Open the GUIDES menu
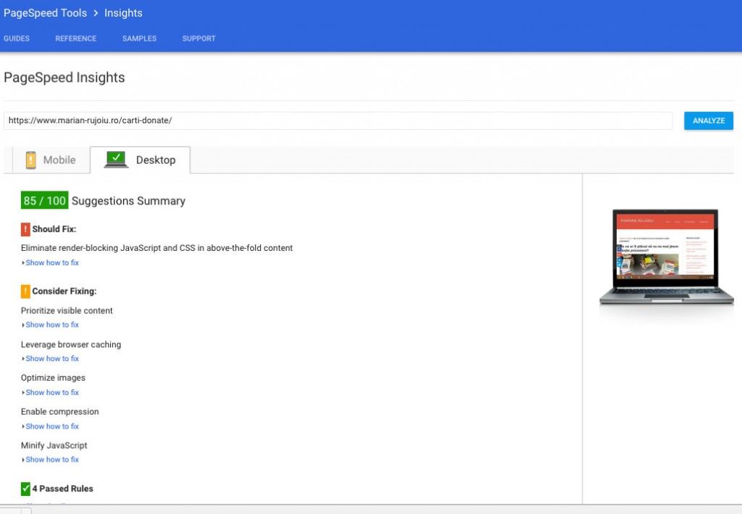 pos(16,38)
